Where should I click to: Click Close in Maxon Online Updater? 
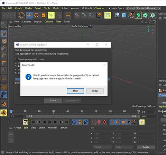(53, 101)
